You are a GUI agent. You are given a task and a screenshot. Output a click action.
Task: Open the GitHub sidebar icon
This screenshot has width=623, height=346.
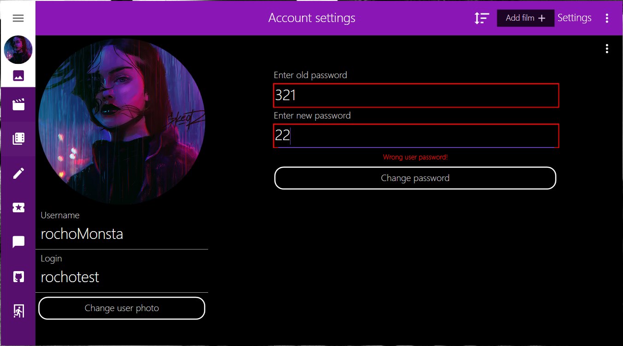(x=18, y=277)
